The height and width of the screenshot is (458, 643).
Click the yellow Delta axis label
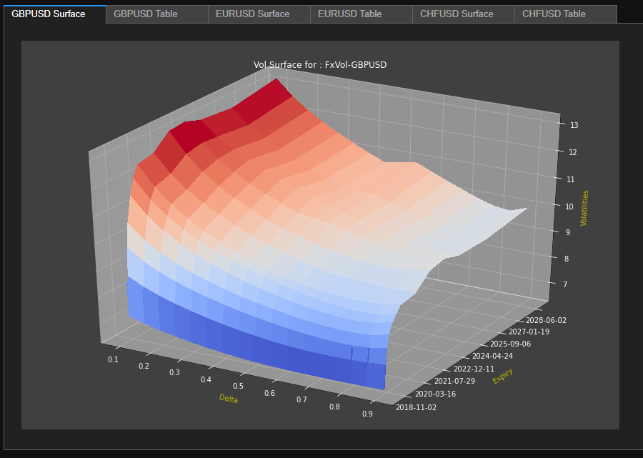click(229, 398)
